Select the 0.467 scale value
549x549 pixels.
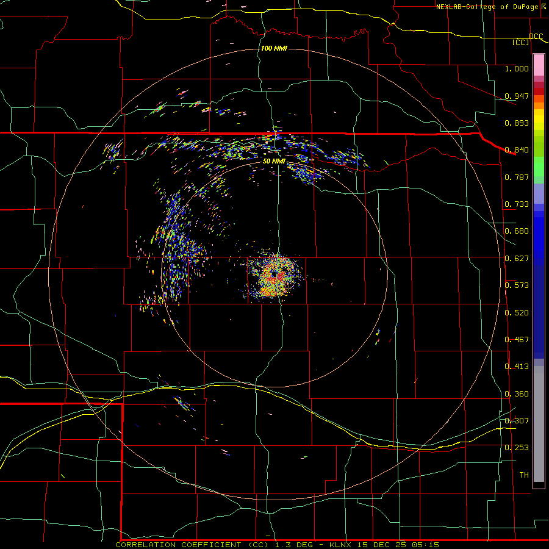[517, 339]
